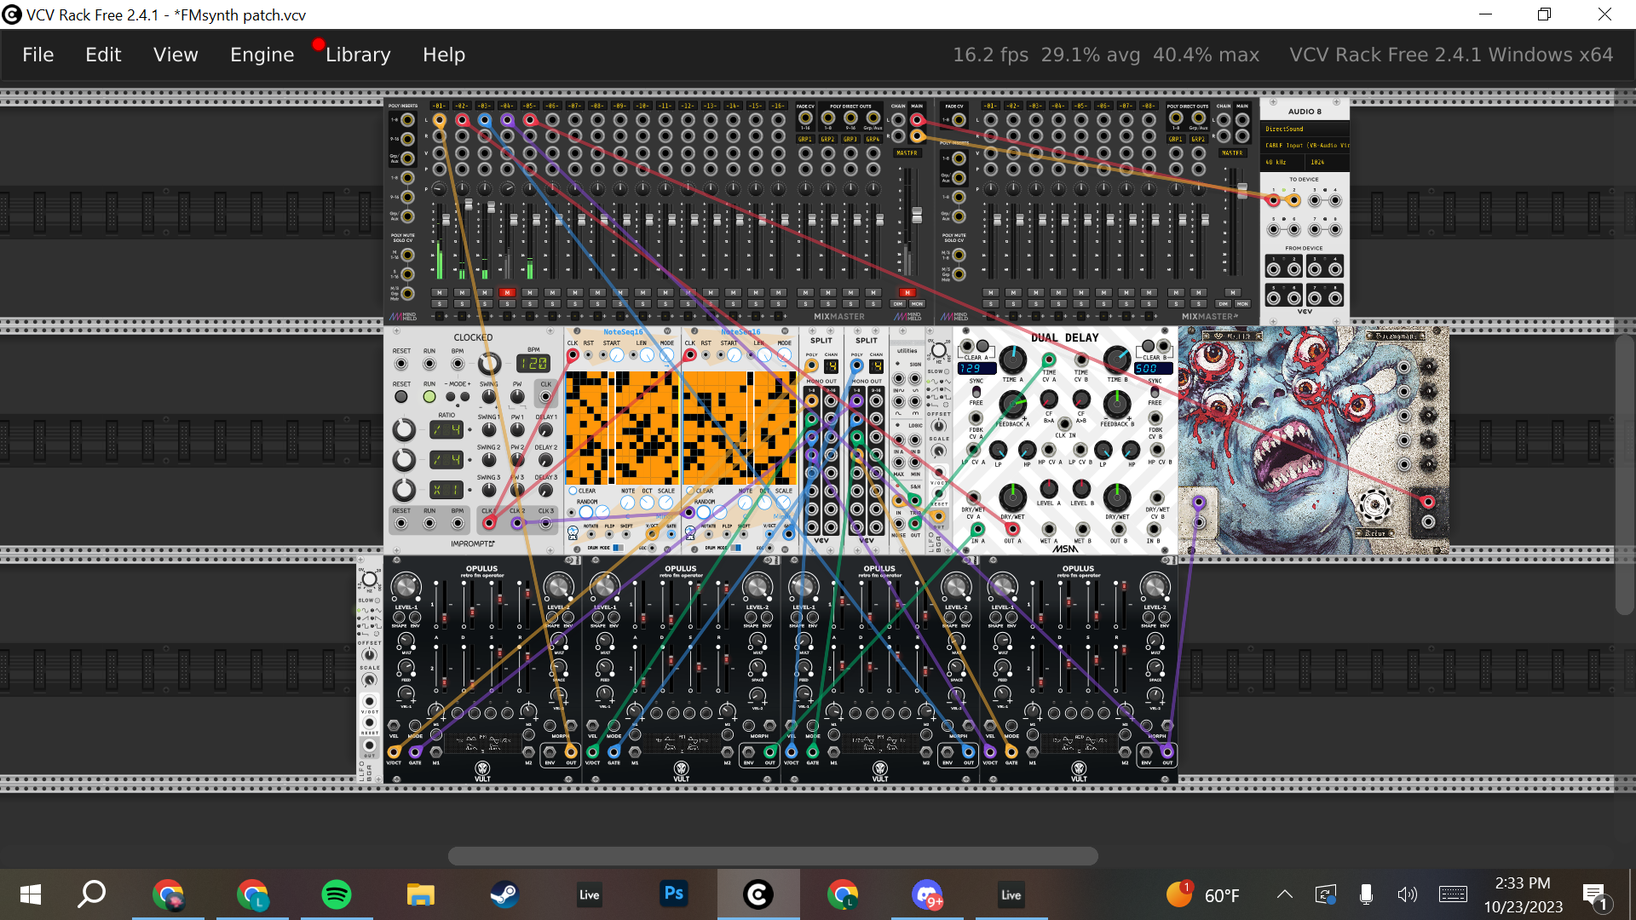
Task: Click the vertical rack scrollbar
Action: [1624, 474]
